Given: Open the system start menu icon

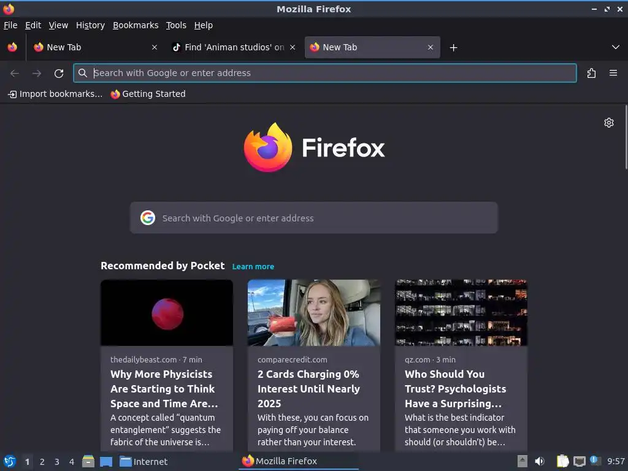Looking at the screenshot, I should pos(10,461).
